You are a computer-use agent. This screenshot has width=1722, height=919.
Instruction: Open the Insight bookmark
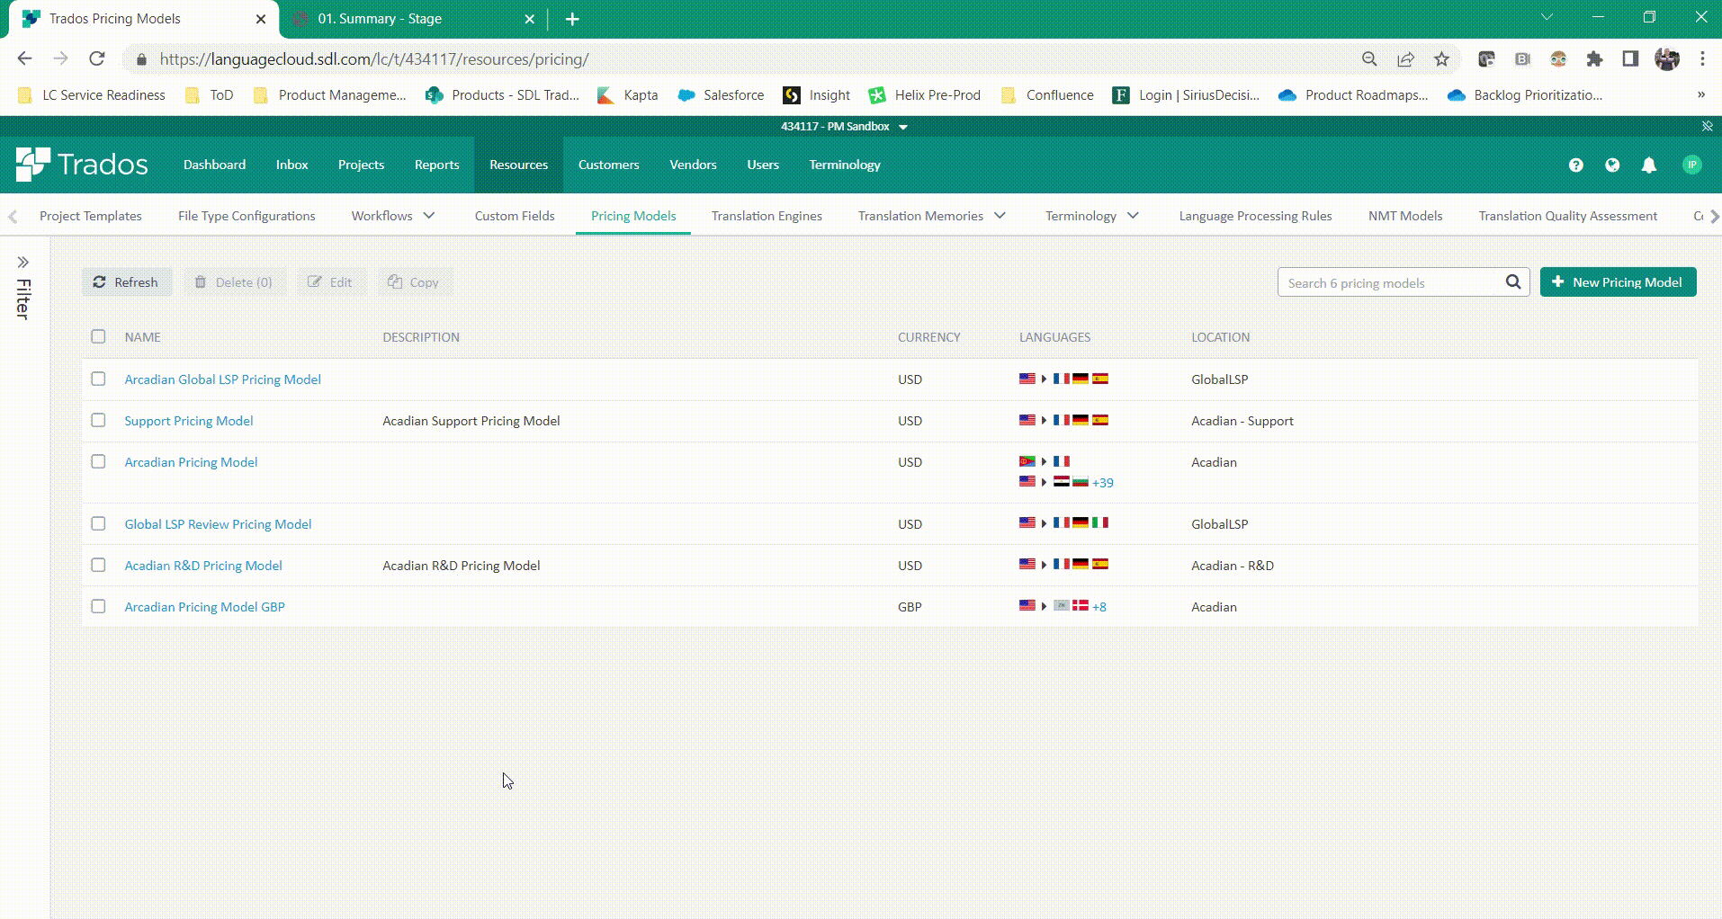817,95
